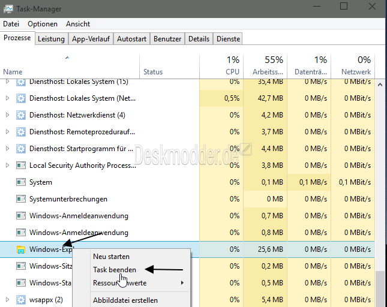The width and height of the screenshot is (387, 307).
Task: Expand Diensthost: Lokales System (15) group
Action: 7,82
